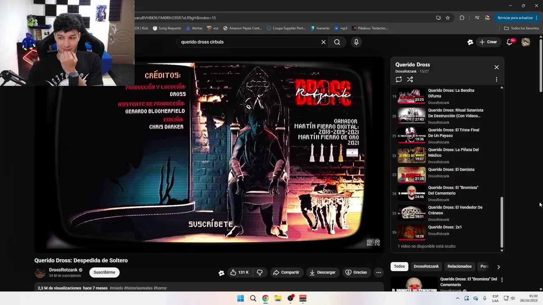The height and width of the screenshot is (305, 543).
Task: Share the video with Compartir
Action: (x=286, y=272)
